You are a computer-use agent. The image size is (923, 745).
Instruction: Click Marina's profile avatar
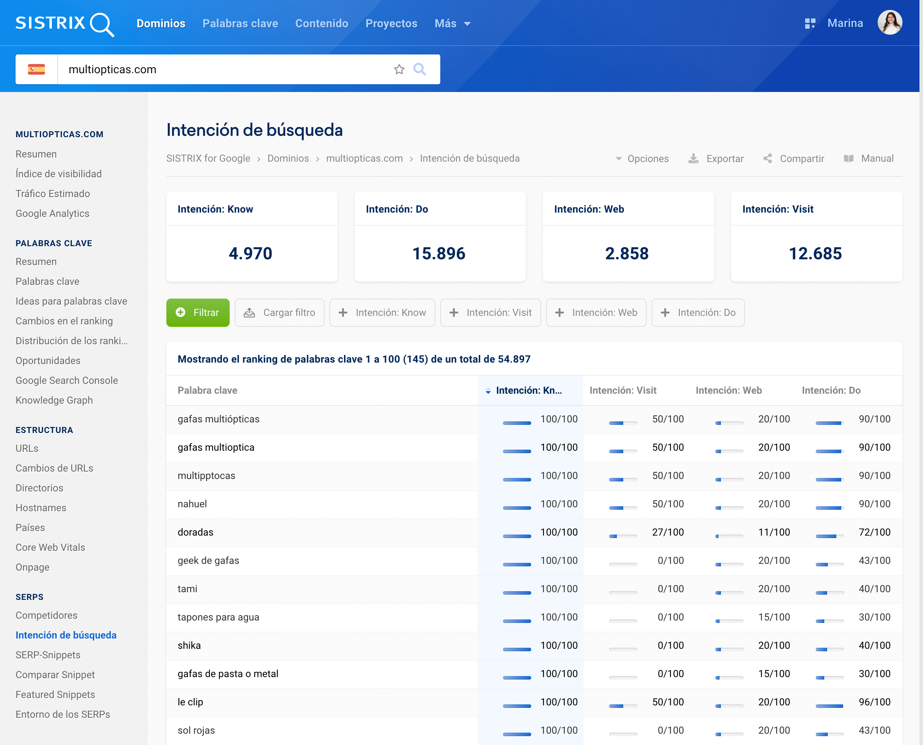click(x=889, y=23)
